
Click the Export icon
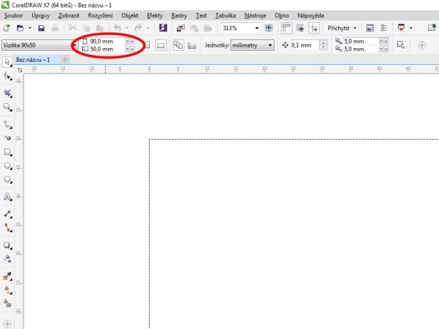pos(194,28)
